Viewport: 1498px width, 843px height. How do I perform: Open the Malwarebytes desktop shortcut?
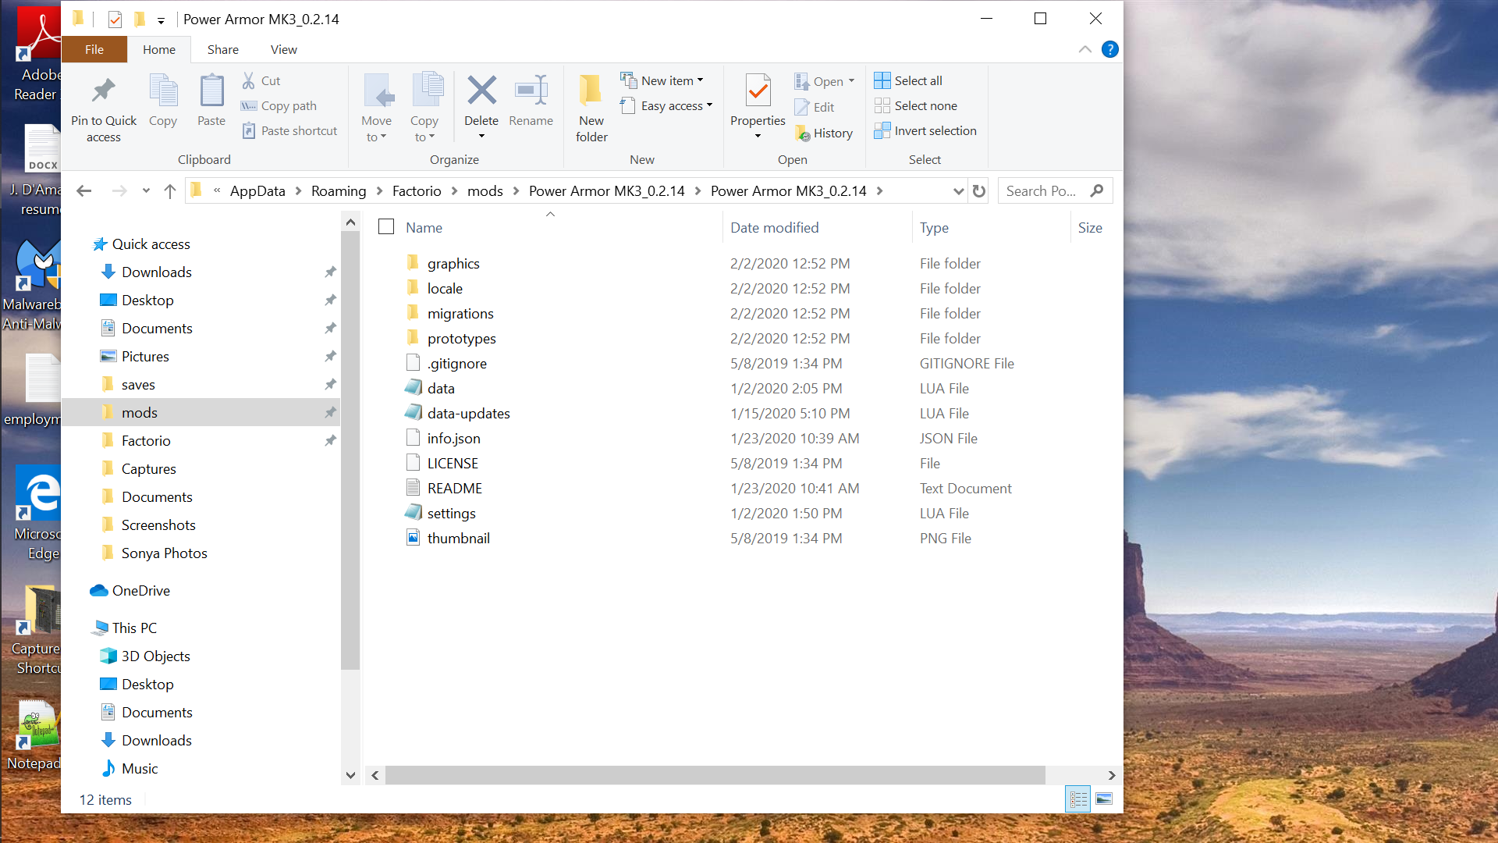click(x=33, y=285)
